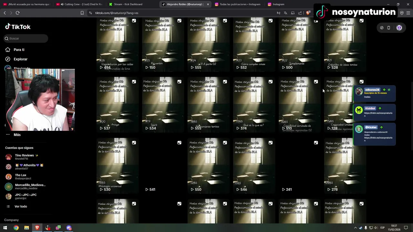Open video #23 Como simples cosas
This screenshot has width=413, height=232.
(254, 44)
